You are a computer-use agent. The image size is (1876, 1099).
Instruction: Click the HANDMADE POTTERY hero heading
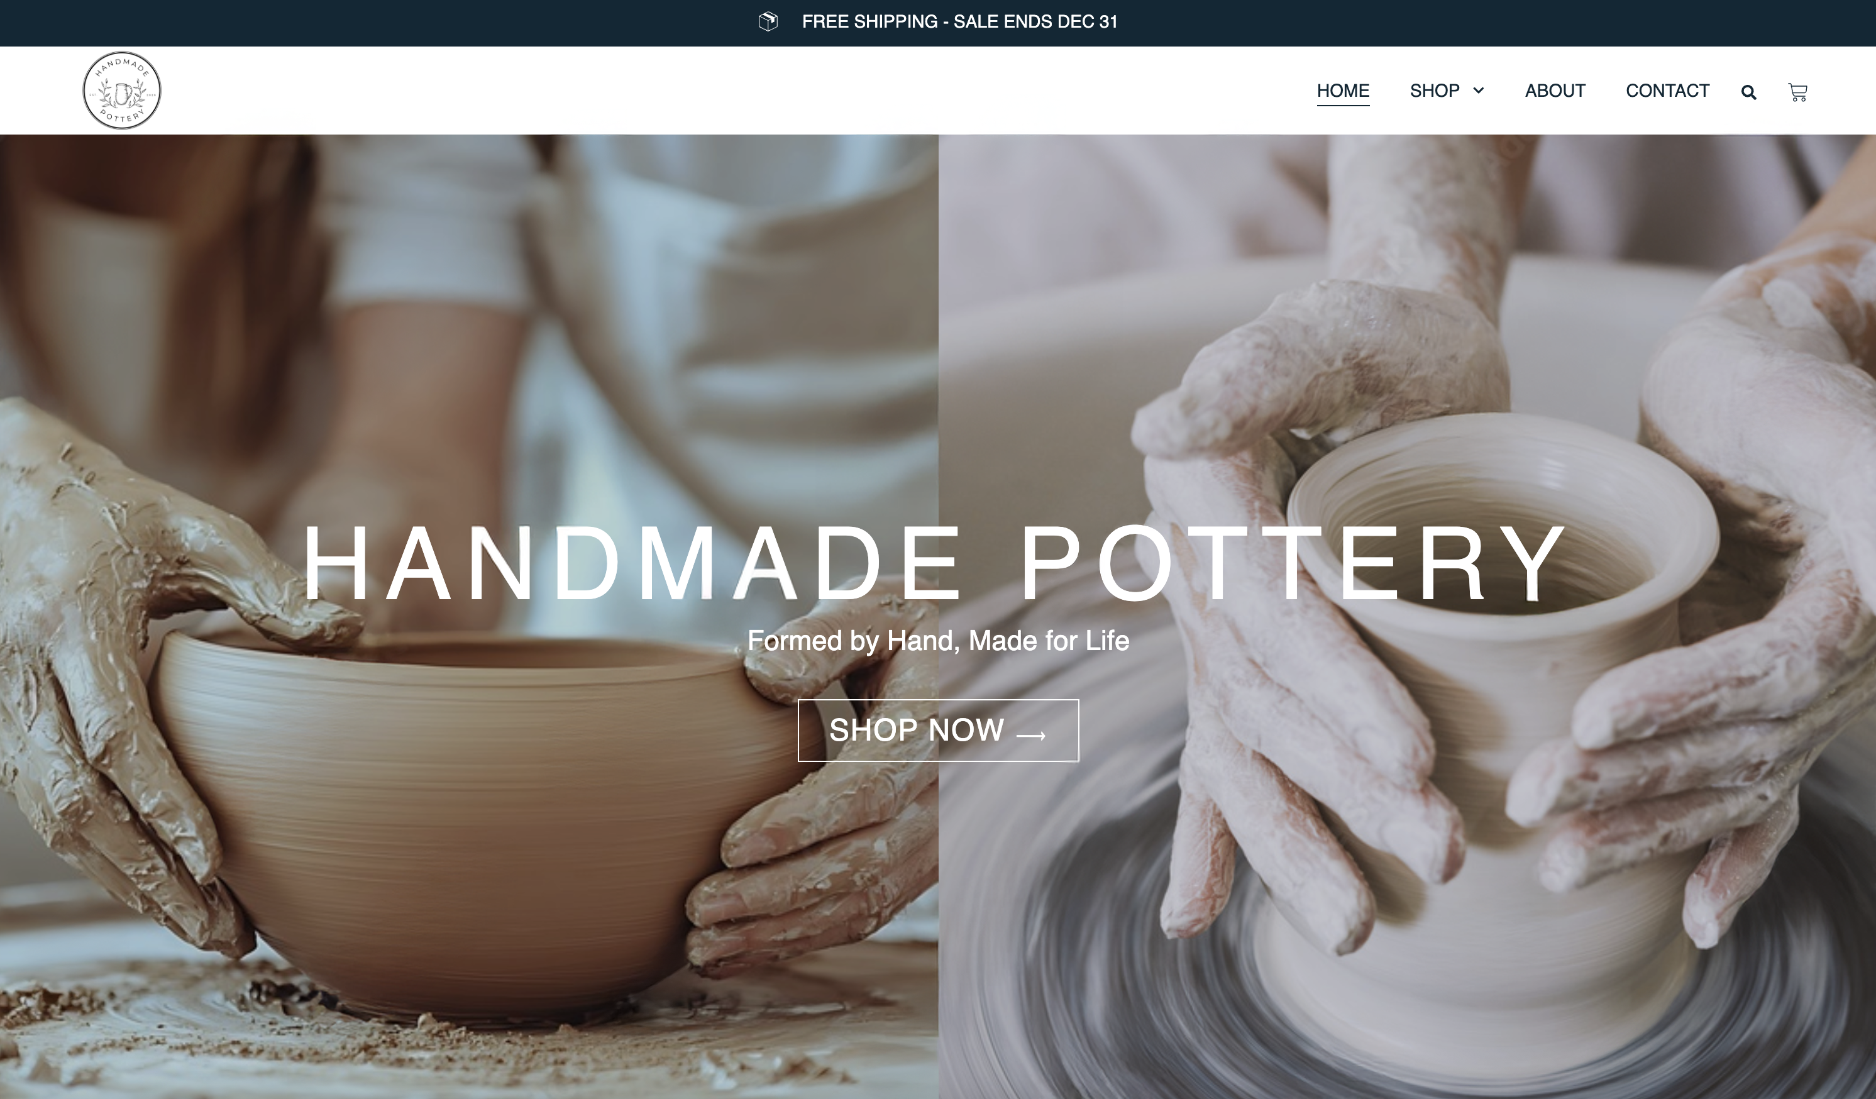pos(935,564)
